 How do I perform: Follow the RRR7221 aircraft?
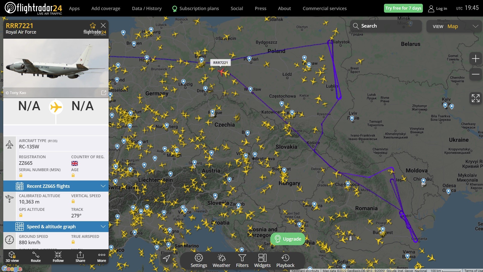click(x=58, y=257)
